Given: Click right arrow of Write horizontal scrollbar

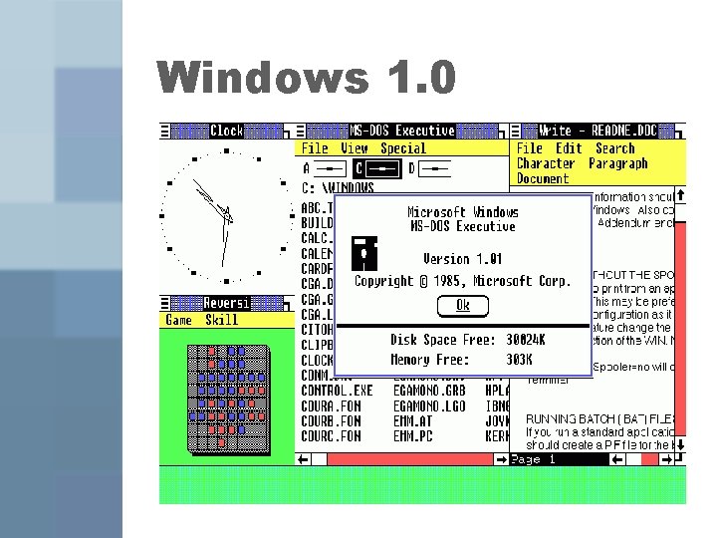Looking at the screenshot, I should point(666,459).
